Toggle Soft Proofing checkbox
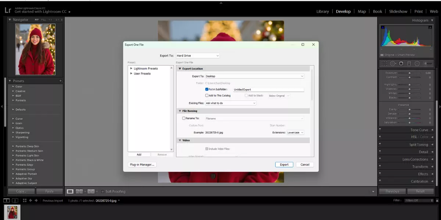Viewport: 441px width, 220px height. 103,191
